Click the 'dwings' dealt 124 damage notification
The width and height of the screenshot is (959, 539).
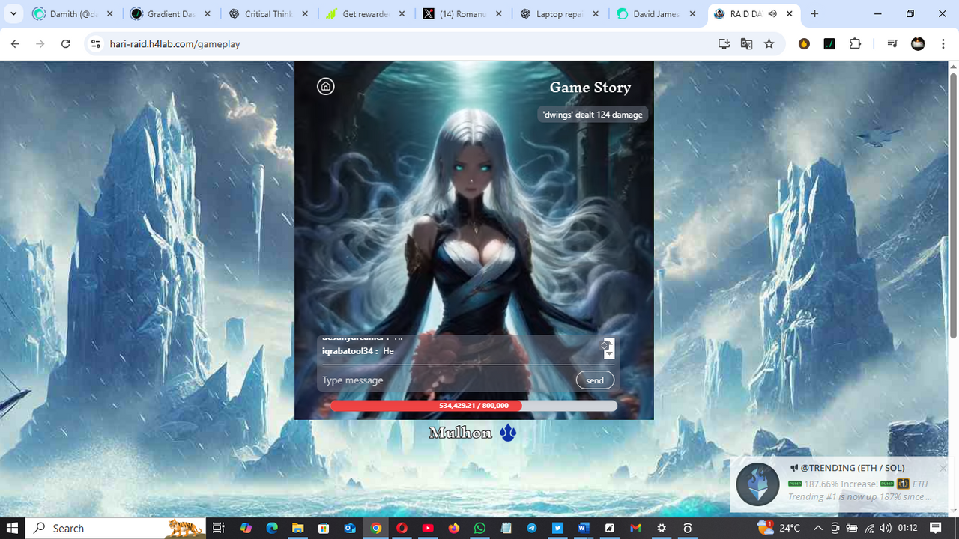coord(593,115)
